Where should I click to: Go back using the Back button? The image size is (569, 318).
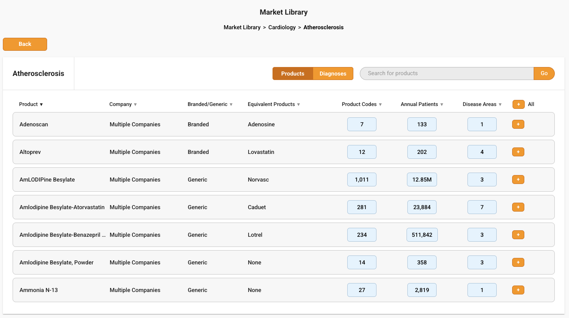pos(25,44)
